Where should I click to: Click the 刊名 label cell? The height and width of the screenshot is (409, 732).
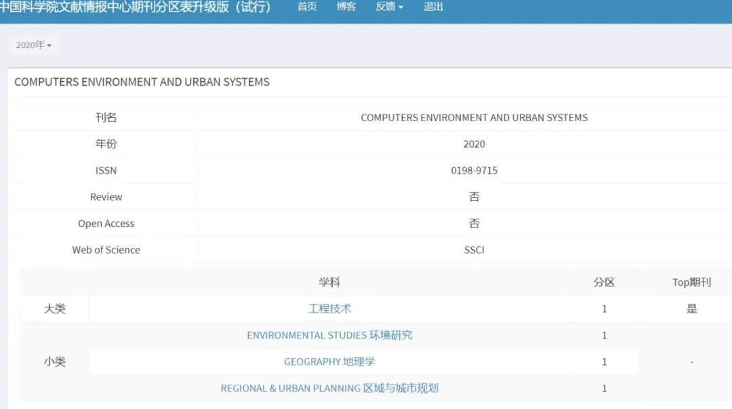click(x=106, y=118)
